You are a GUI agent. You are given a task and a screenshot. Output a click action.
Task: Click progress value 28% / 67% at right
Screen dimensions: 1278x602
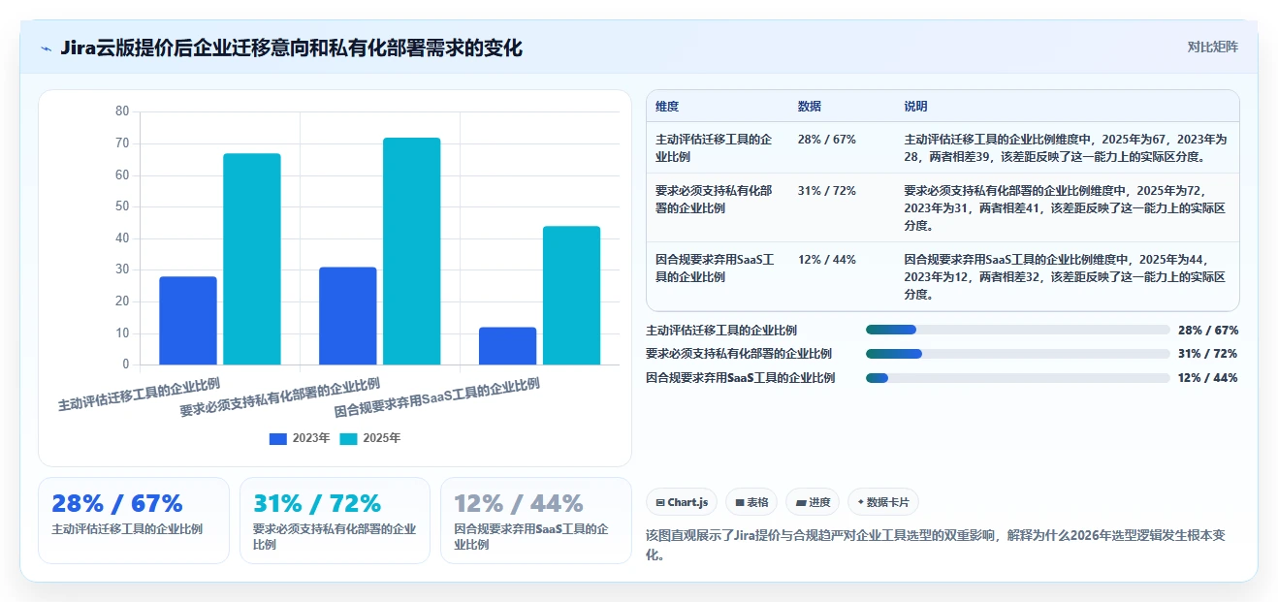(x=1208, y=330)
